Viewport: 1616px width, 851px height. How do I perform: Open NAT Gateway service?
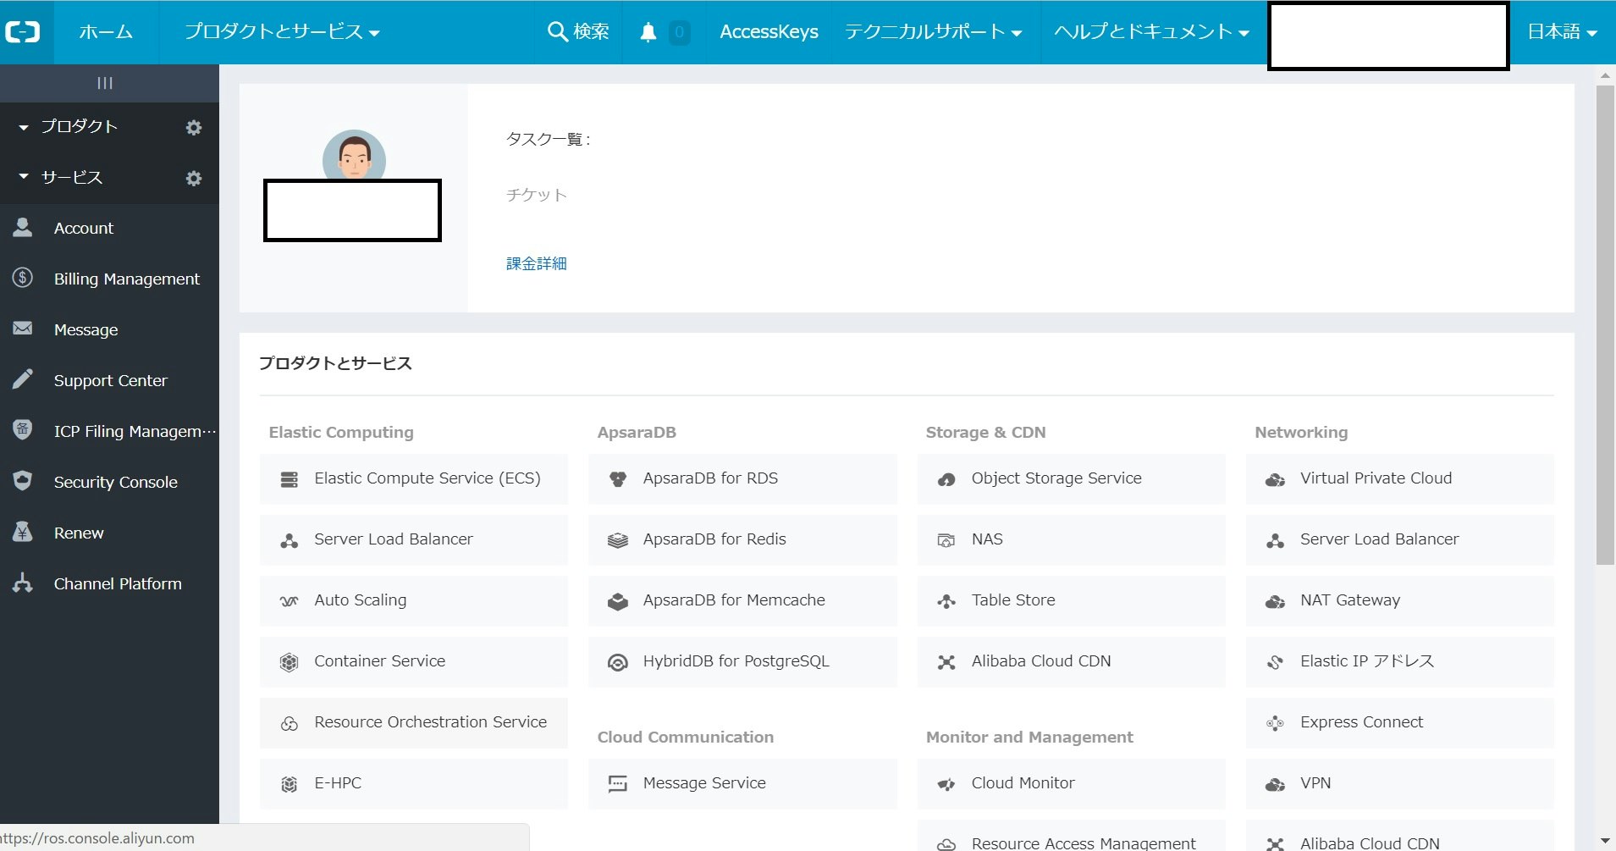coord(1400,600)
